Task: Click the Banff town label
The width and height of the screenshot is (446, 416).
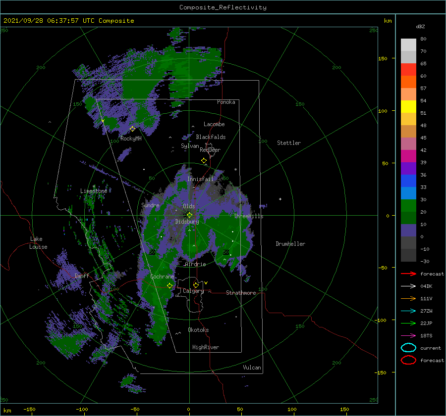Action: [x=82, y=276]
